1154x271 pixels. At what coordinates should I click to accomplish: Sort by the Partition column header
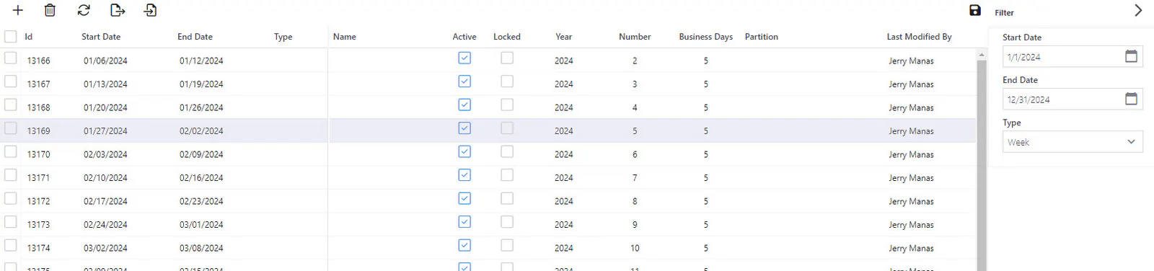(x=762, y=37)
